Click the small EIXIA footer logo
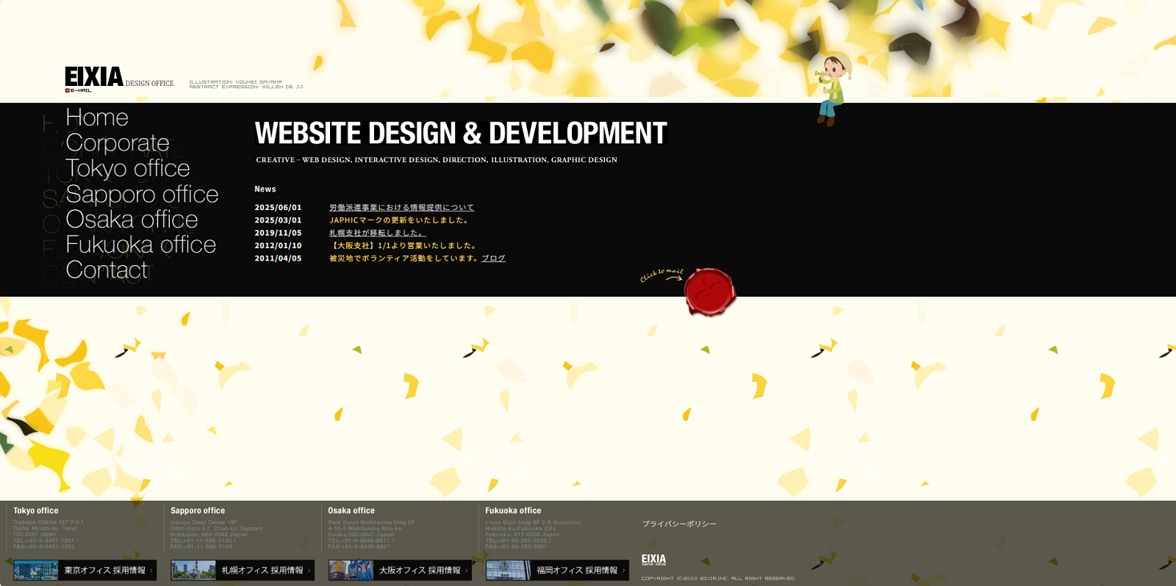 pos(653,560)
